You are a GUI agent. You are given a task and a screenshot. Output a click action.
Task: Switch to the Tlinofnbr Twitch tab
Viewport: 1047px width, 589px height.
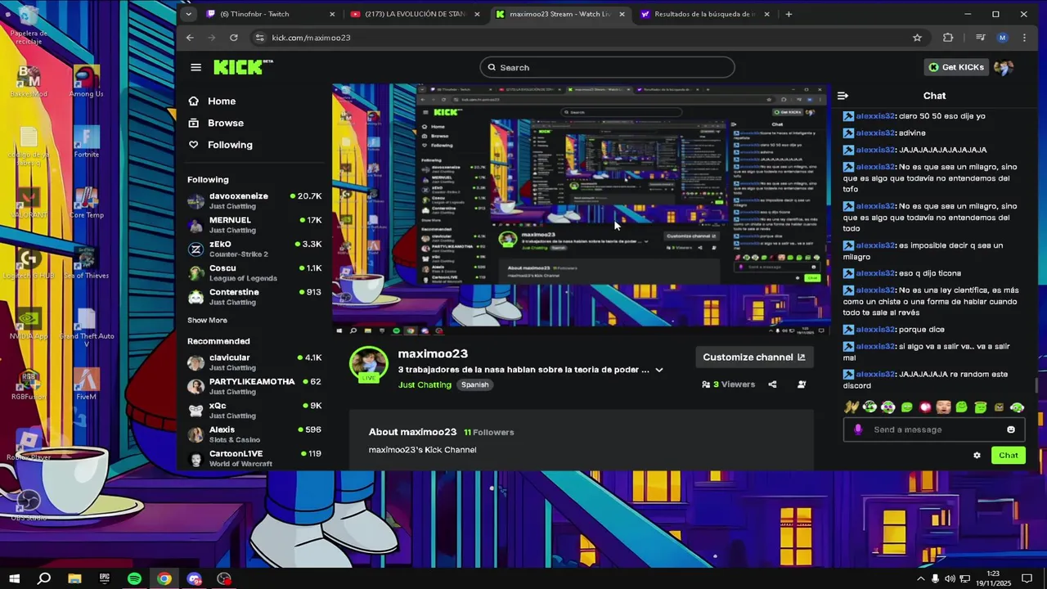272,14
